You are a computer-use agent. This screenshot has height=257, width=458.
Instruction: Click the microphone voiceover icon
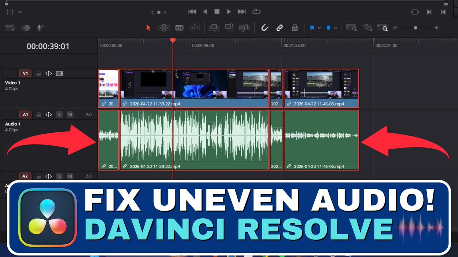pyautogui.click(x=40, y=28)
